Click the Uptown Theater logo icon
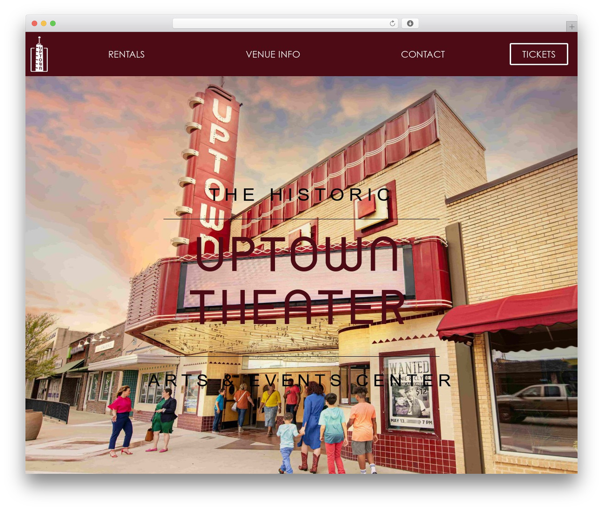 (39, 54)
